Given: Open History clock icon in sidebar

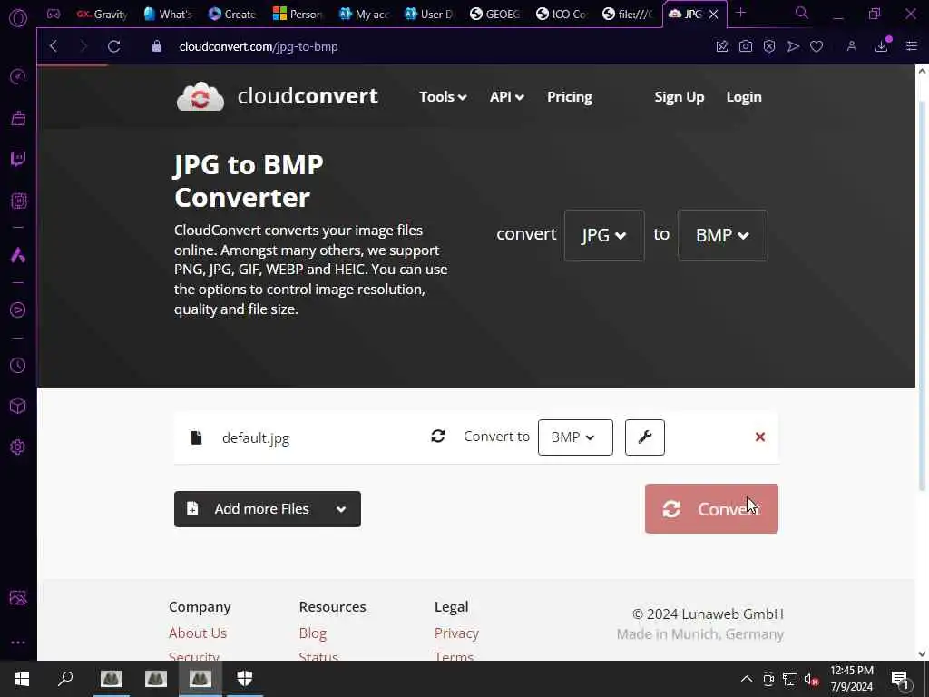Looking at the screenshot, I should coord(18,365).
